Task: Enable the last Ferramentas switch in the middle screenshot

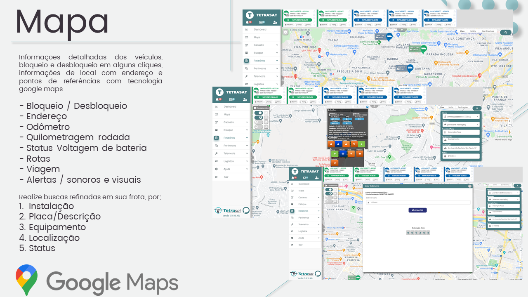Action: pyautogui.click(x=259, y=127)
